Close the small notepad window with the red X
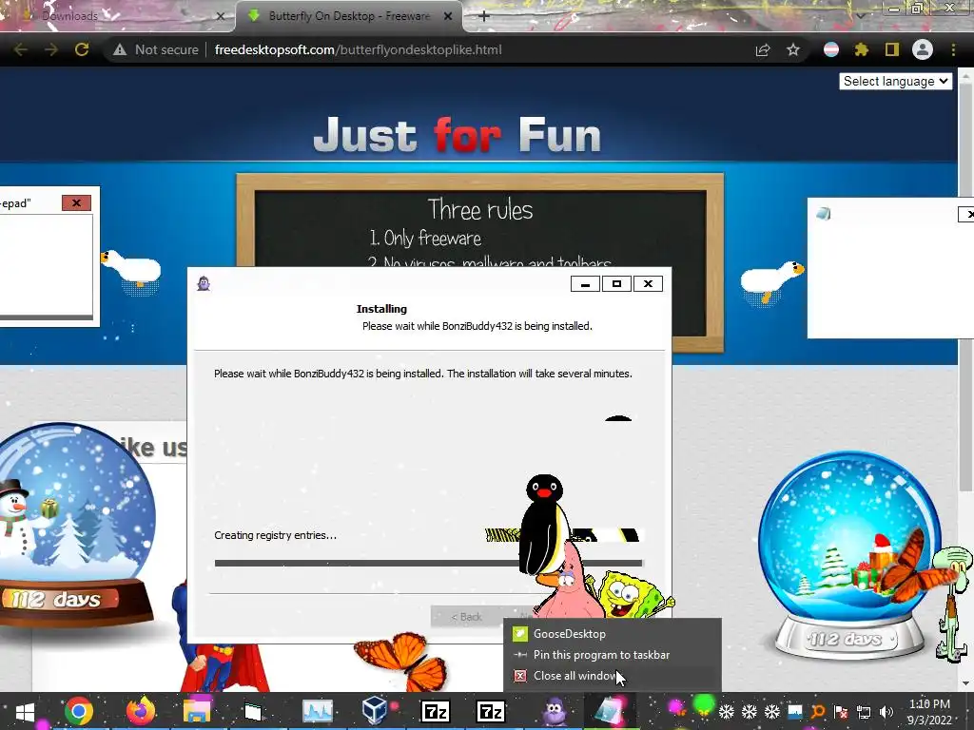 coord(76,203)
